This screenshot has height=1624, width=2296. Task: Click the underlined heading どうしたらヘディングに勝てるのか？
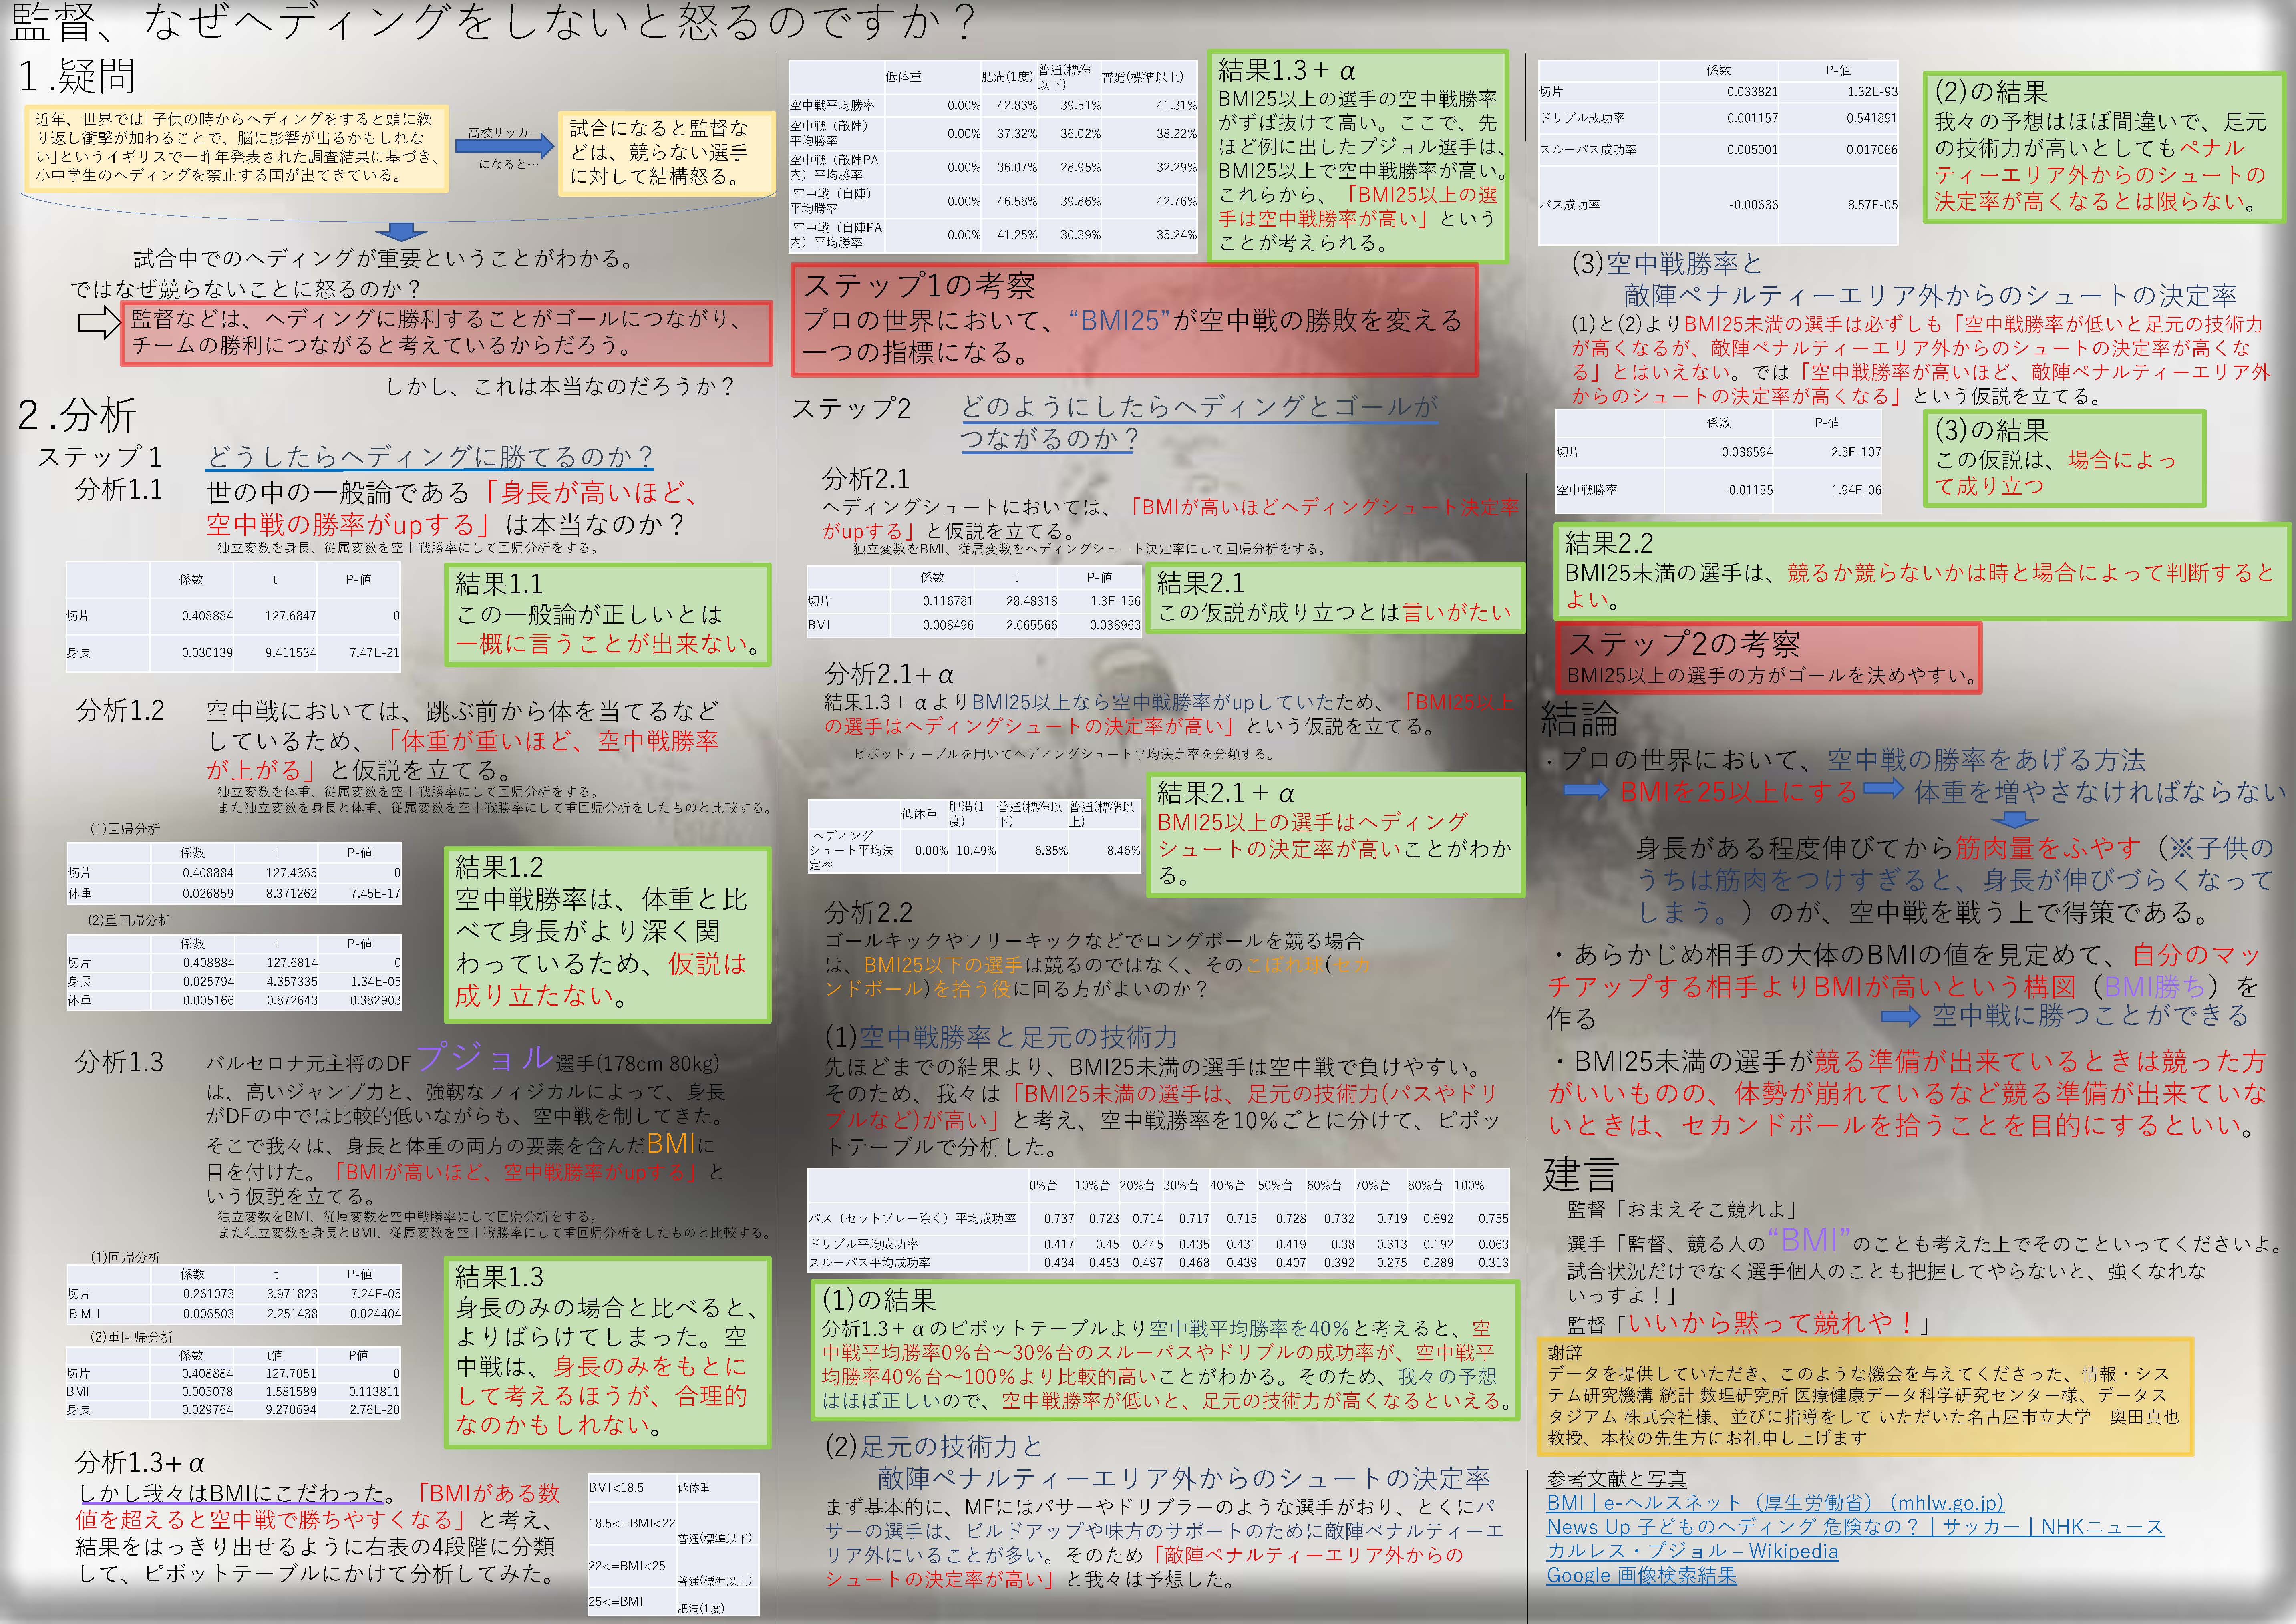click(x=430, y=457)
